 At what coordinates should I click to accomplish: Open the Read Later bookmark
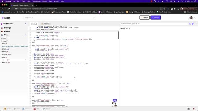pyautogui.click(x=45, y=12)
